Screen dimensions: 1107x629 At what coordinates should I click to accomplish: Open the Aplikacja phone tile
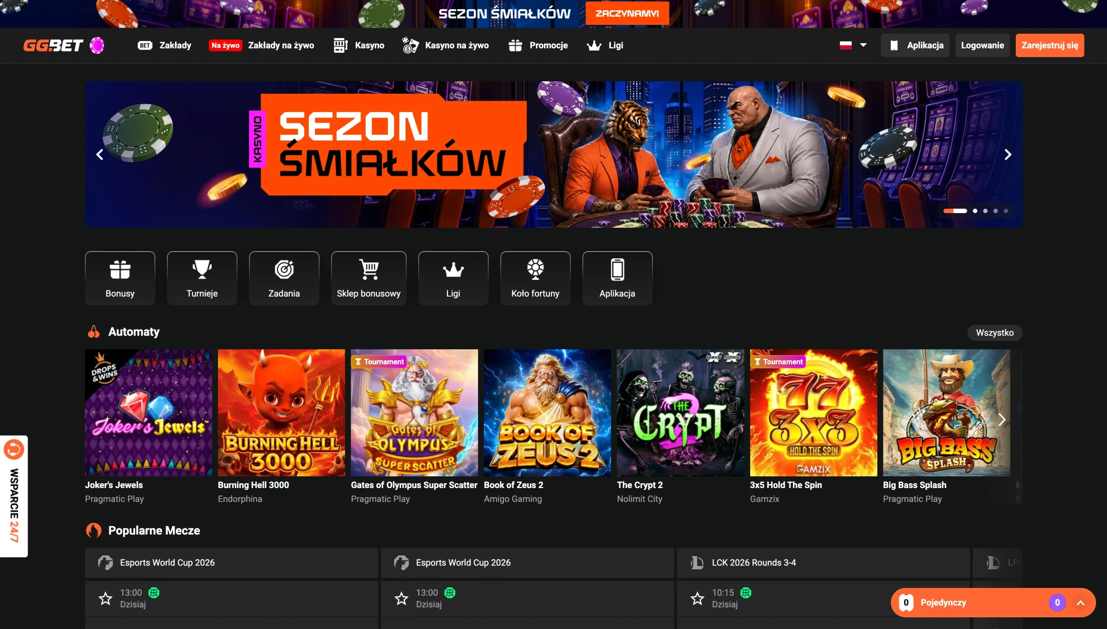point(617,278)
